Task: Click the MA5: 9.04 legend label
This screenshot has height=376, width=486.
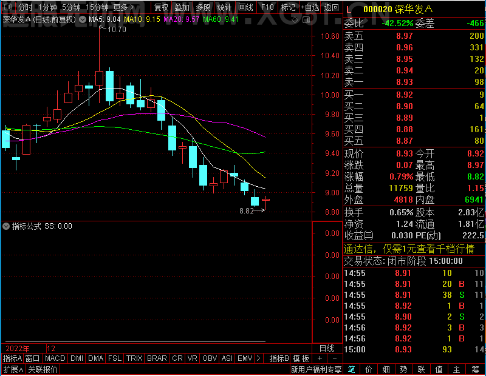Action: tap(104, 19)
